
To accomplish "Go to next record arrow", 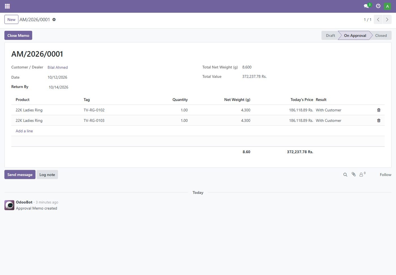I will click(387, 20).
